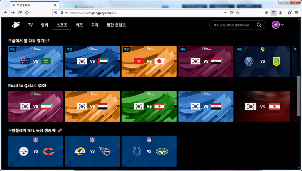Click the site padlock icon
This screenshot has height=171, width=302.
click(62, 13)
